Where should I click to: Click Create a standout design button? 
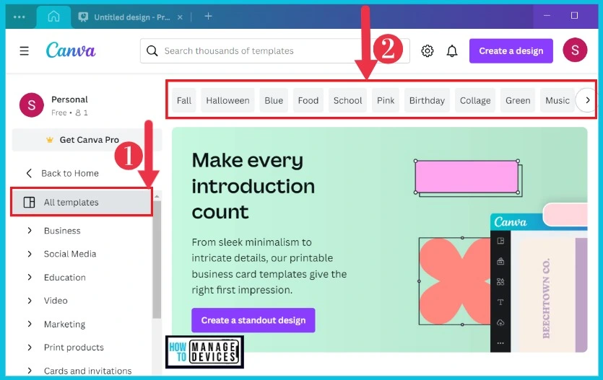click(253, 320)
